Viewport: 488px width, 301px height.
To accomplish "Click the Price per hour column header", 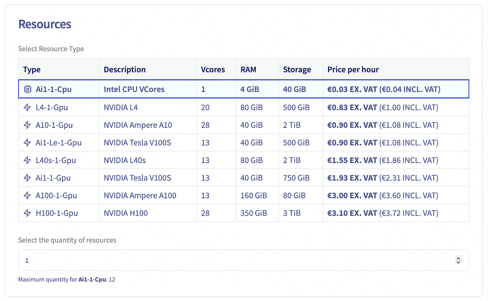I will click(x=353, y=69).
